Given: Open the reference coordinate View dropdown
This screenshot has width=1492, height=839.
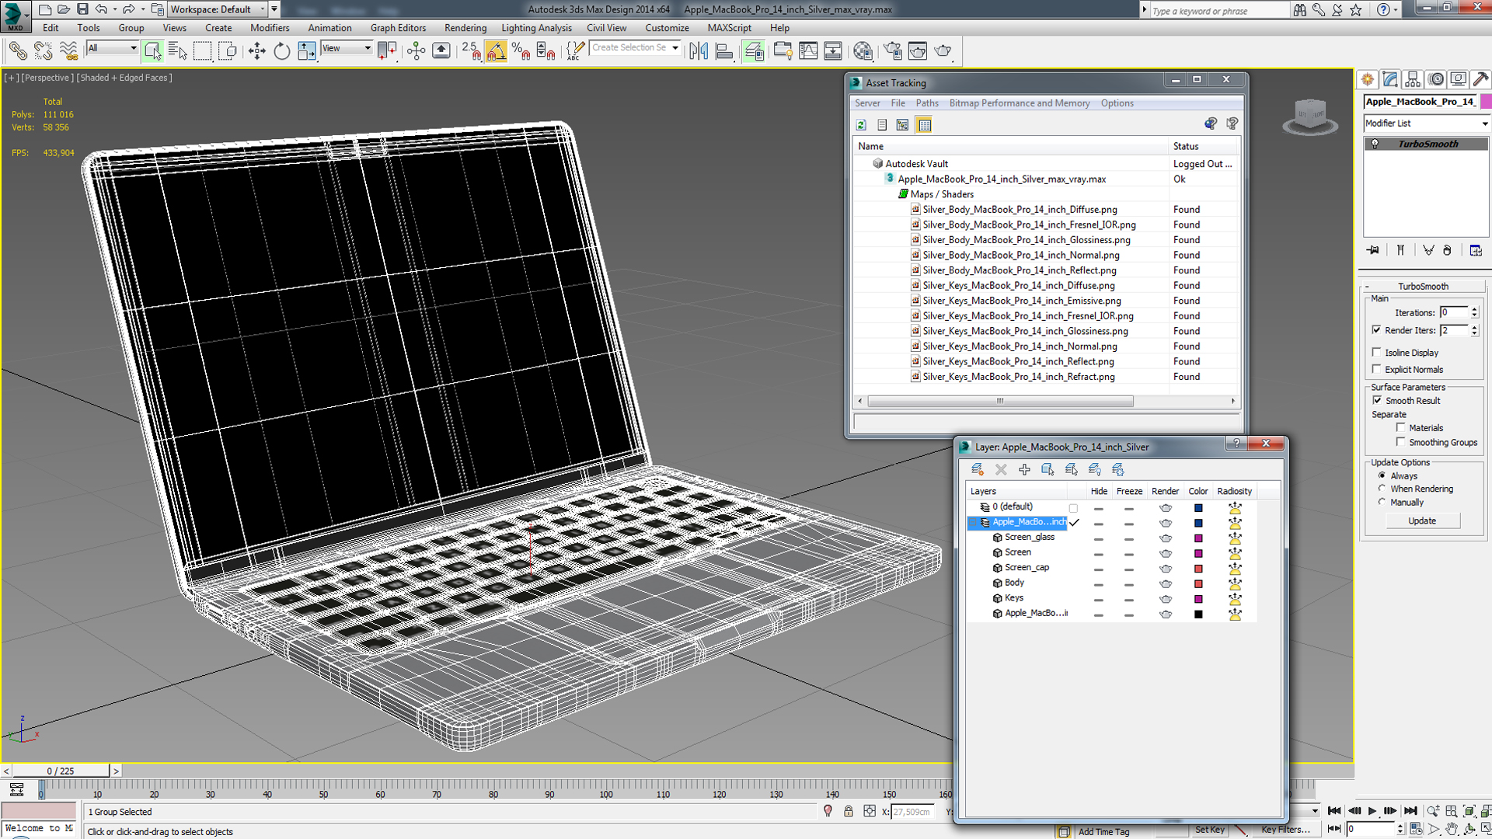Looking at the screenshot, I should tap(347, 48).
